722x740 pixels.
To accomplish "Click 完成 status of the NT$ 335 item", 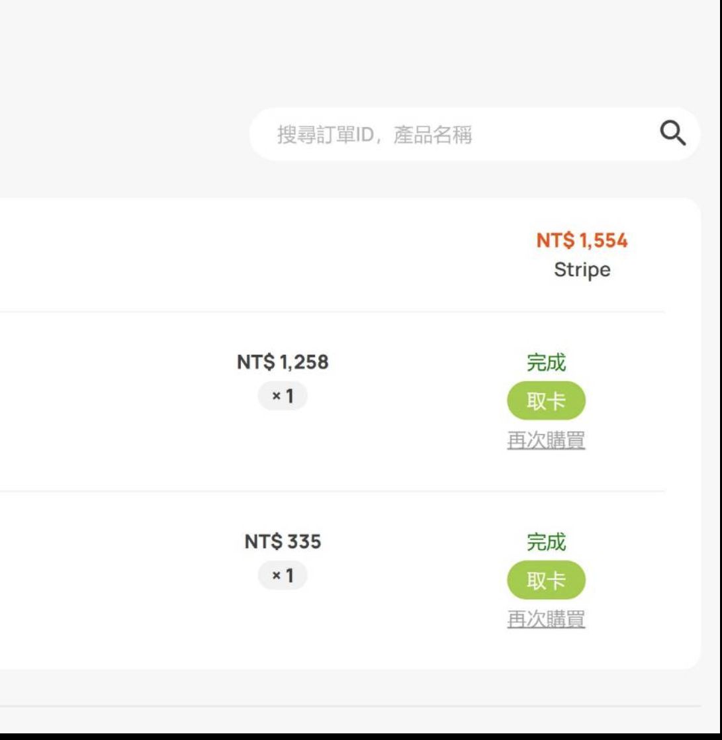I will coord(546,542).
